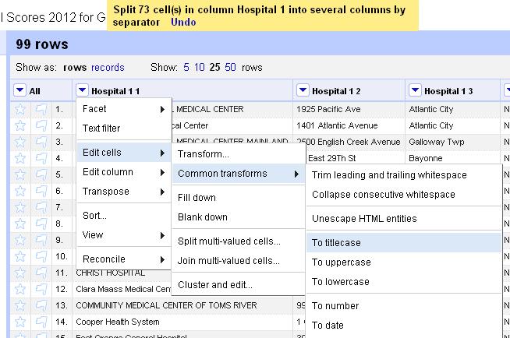The image size is (510, 338).
Task: Open the Hospital 1 2 column dropdown
Action: pyautogui.click(x=303, y=90)
